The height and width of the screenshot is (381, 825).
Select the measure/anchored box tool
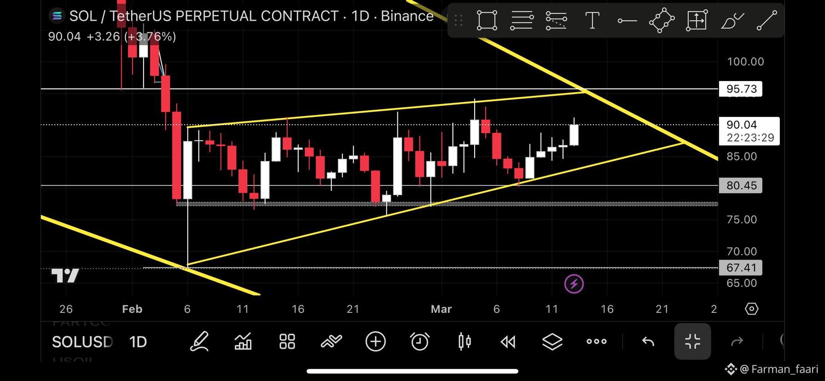pyautogui.click(x=697, y=20)
